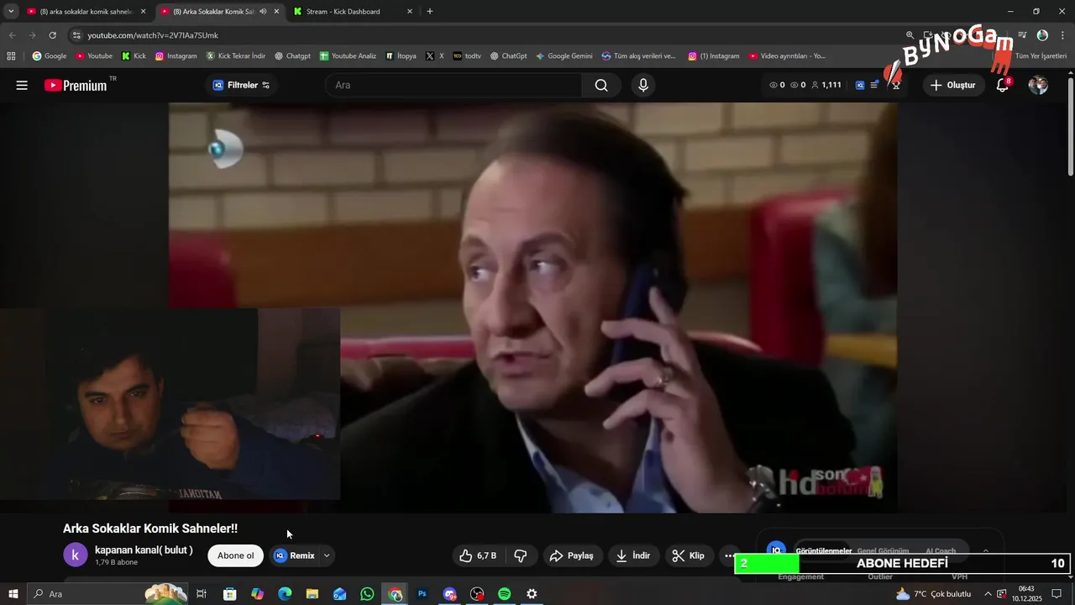Image resolution: width=1075 pixels, height=605 pixels.
Task: Share the video via Paylaş
Action: [571, 555]
